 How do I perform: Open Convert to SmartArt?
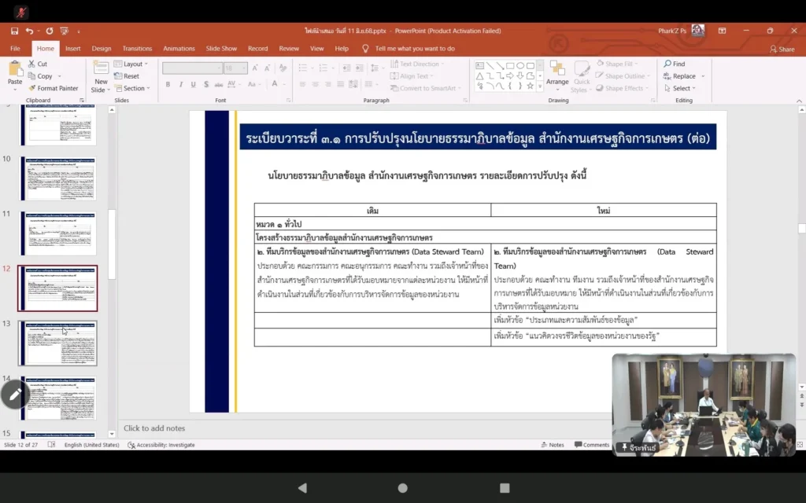[x=426, y=88]
